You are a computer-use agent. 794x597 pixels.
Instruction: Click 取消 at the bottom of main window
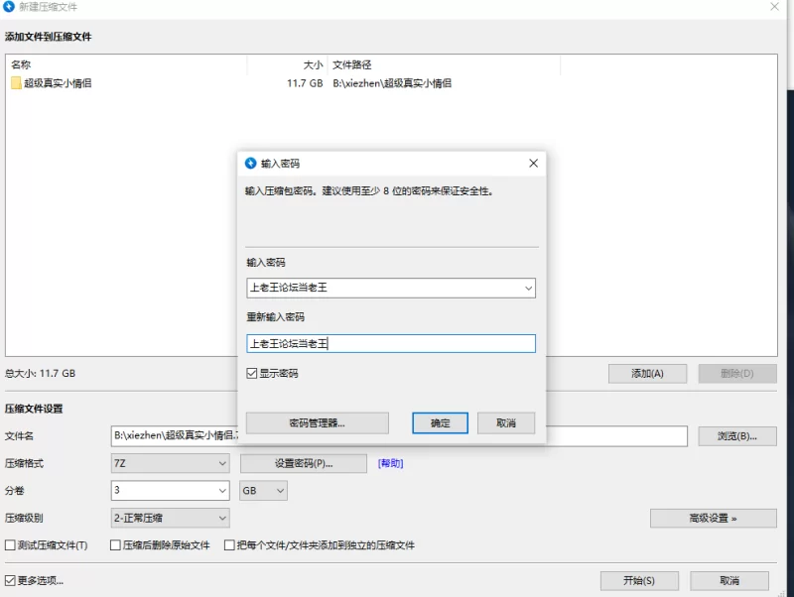coord(729,581)
